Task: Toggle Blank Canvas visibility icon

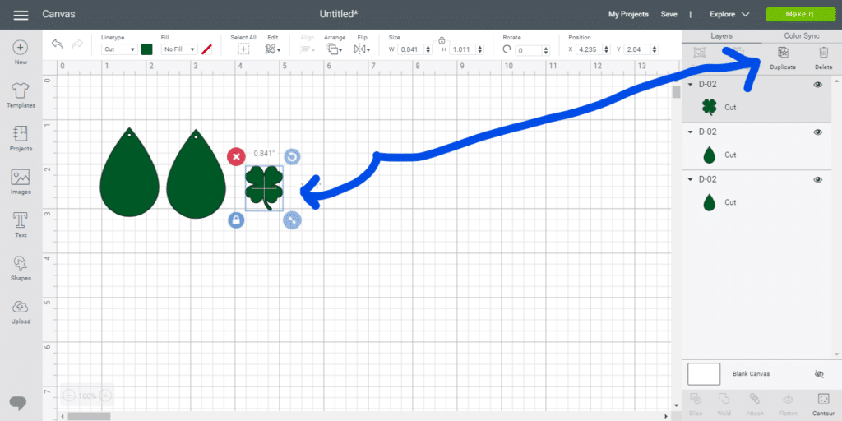Action: pyautogui.click(x=818, y=374)
